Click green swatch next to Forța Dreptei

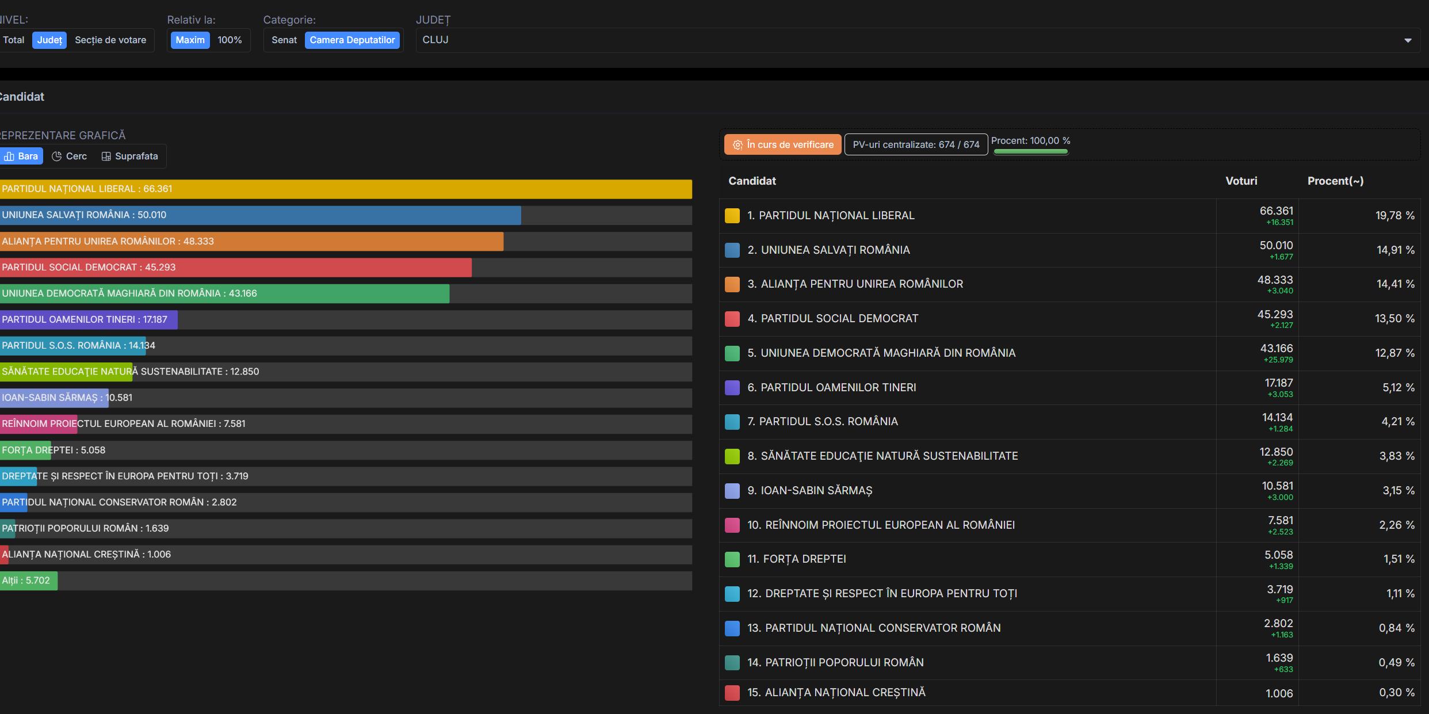[732, 559]
